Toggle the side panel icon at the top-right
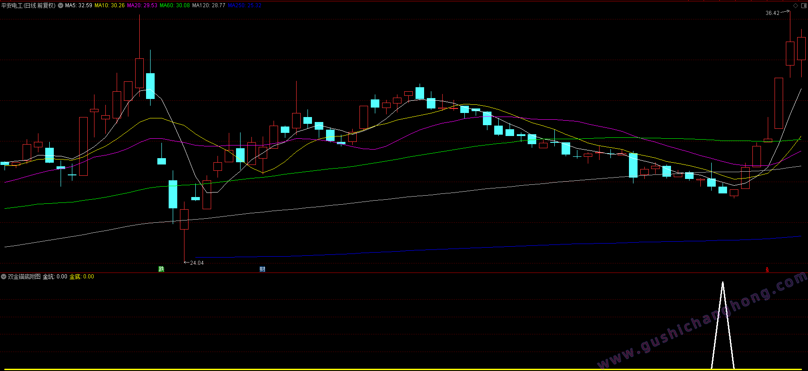 [804, 5]
